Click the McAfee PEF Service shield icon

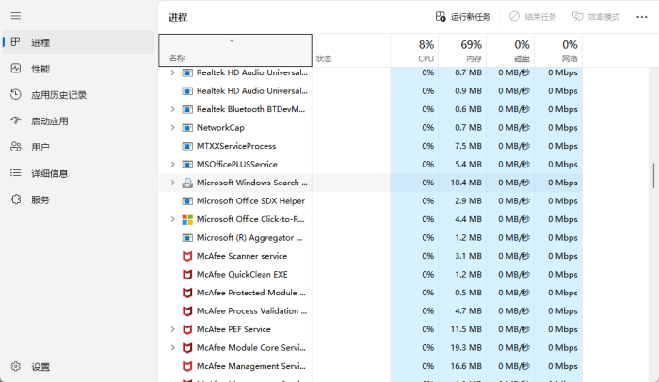click(187, 329)
